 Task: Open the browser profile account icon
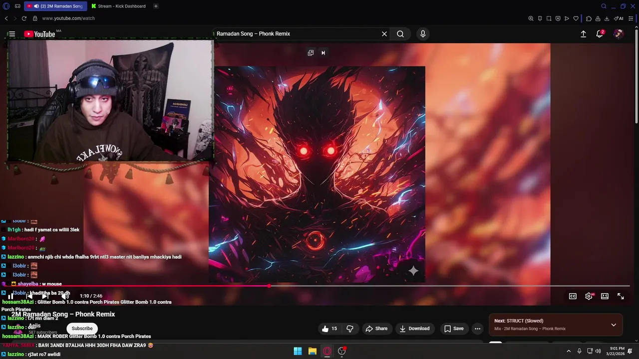(598, 18)
